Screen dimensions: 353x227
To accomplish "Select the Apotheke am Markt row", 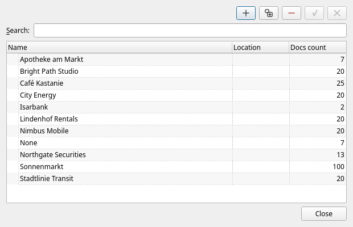I will tap(176, 60).
